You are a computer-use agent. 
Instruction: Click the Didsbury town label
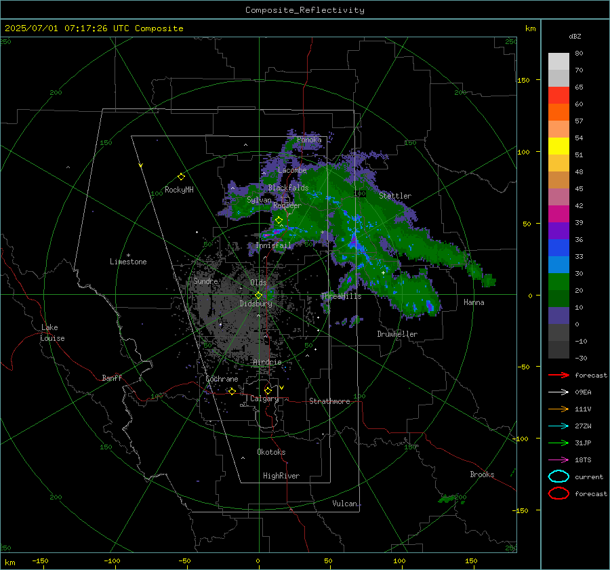256,304
